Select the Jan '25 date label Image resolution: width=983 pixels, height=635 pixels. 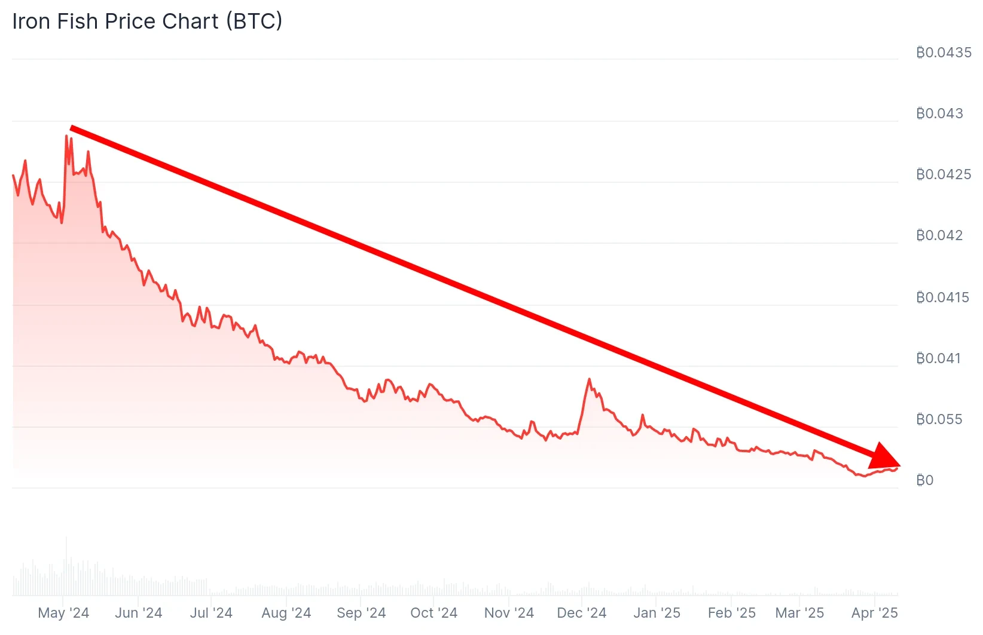pyautogui.click(x=657, y=613)
